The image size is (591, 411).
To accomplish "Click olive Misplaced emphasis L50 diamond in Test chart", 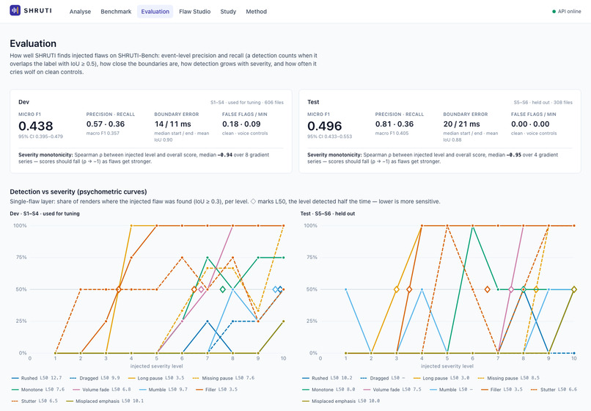I will 574,289.
